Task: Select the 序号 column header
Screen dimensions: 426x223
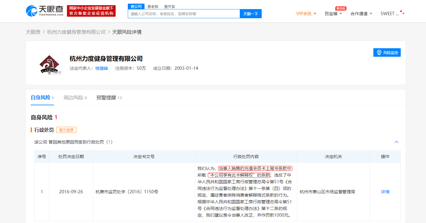Action: (42, 157)
